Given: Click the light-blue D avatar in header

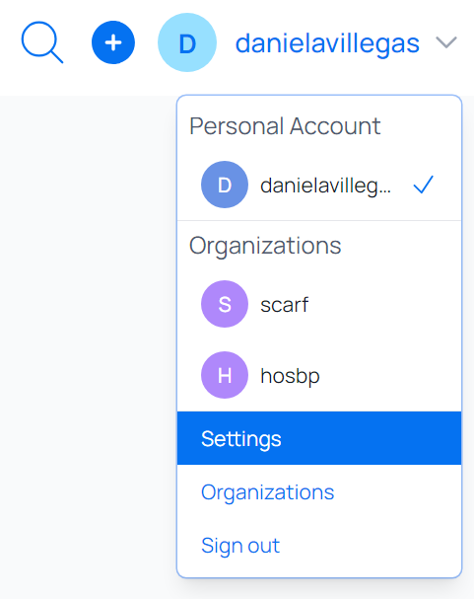Looking at the screenshot, I should [x=187, y=42].
